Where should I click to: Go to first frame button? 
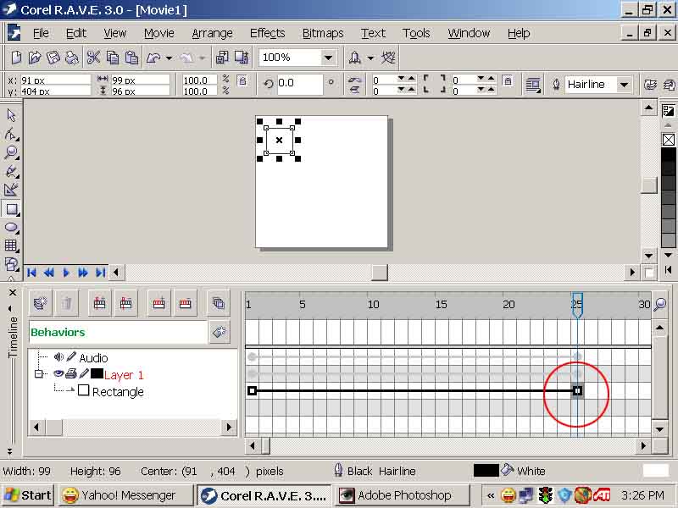[x=31, y=273]
